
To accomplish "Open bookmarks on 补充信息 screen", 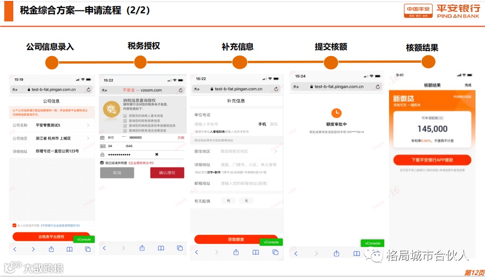I will tap(256, 252).
